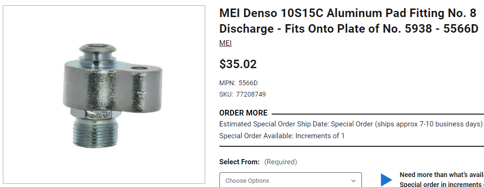484x187 pixels.
Task: Click the horizontal rule beside ORDER MORE
Action: [378, 114]
